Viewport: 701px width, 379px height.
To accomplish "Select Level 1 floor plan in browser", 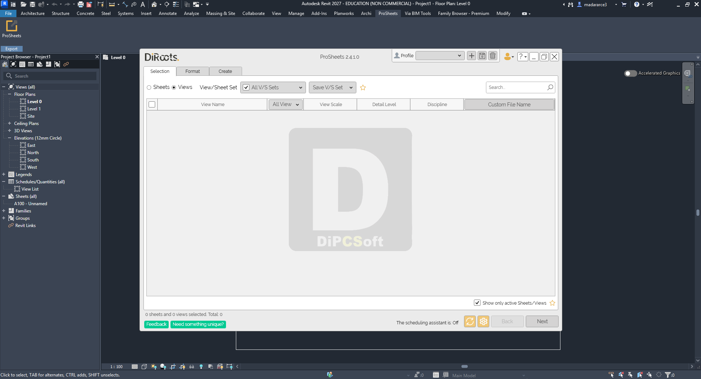I will click(34, 109).
